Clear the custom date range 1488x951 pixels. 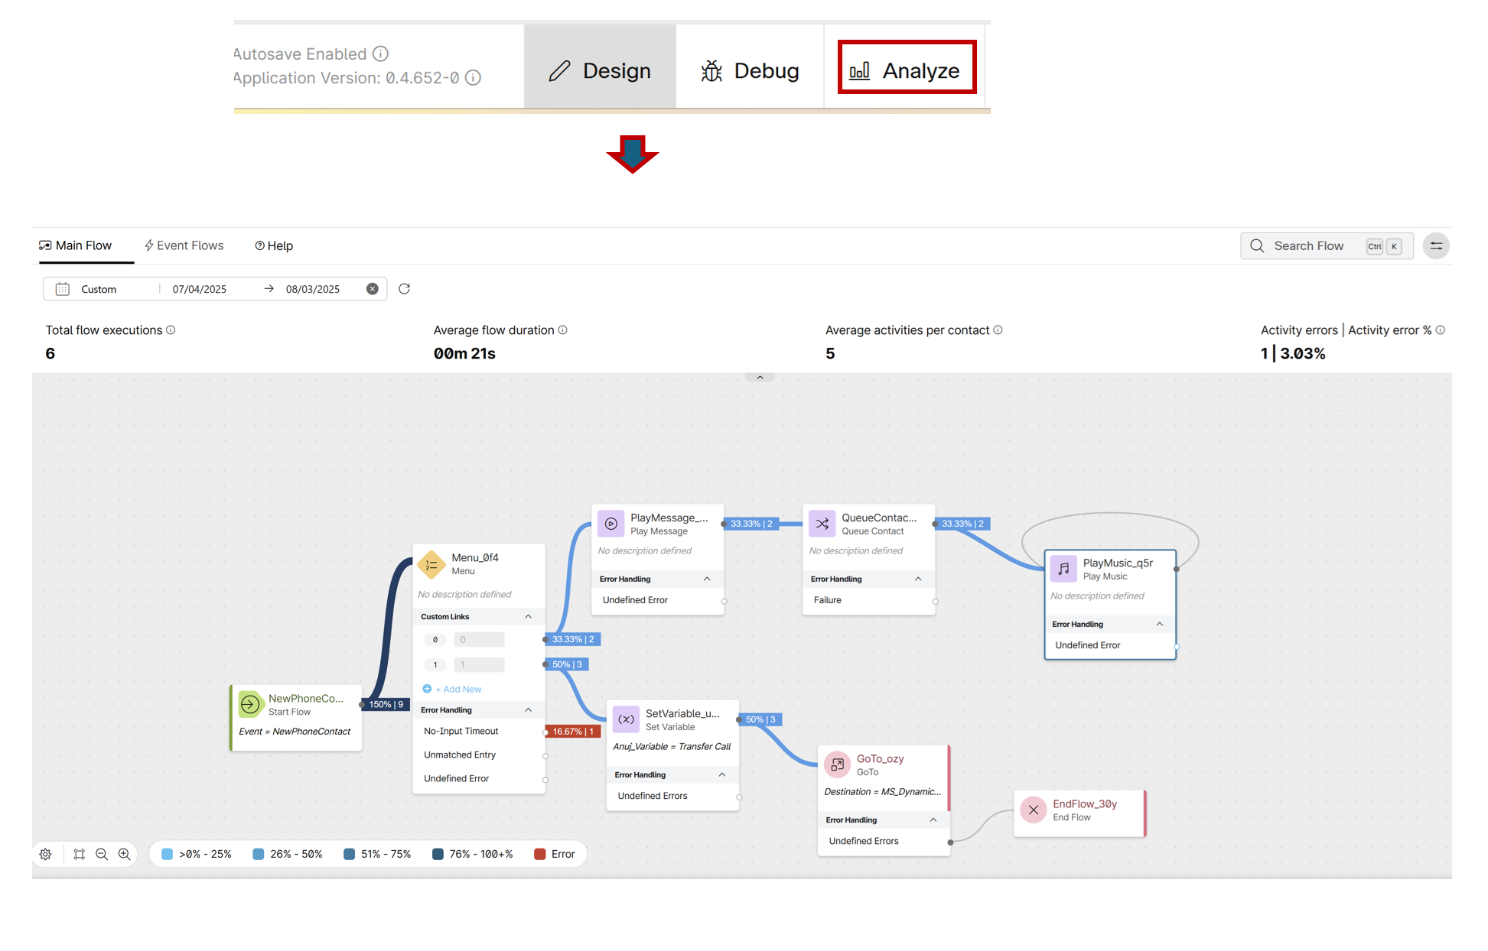click(x=373, y=289)
